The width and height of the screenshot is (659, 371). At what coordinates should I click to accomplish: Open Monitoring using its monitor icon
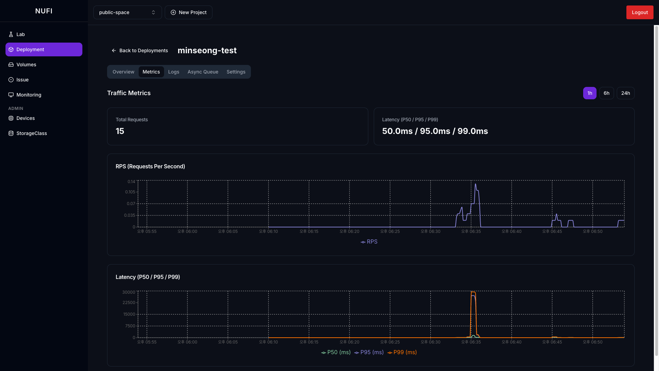point(11,95)
